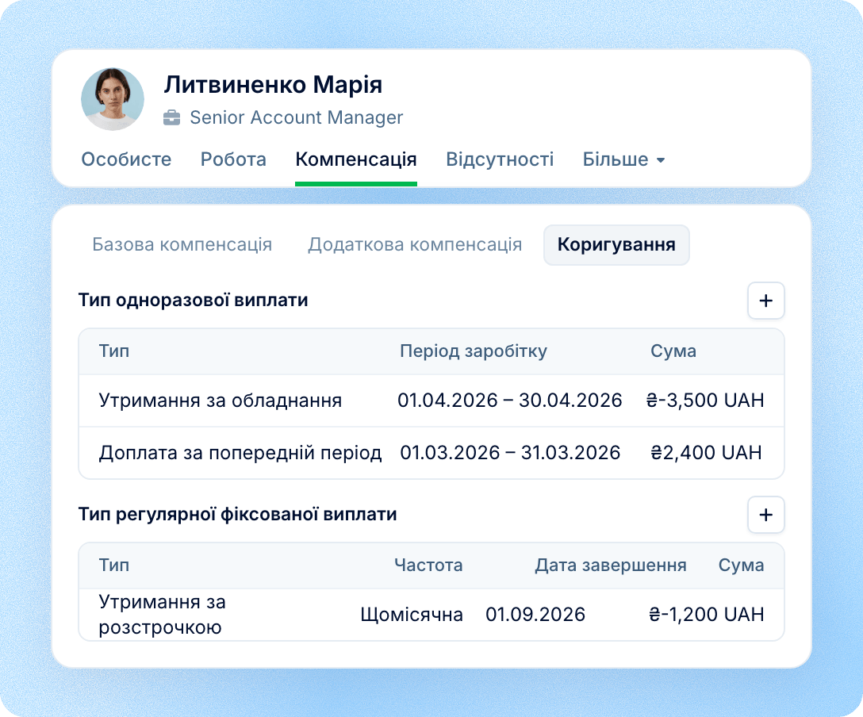Click the amount ₴2,400 UAH
Screen dimensions: 863x717
tap(706, 453)
